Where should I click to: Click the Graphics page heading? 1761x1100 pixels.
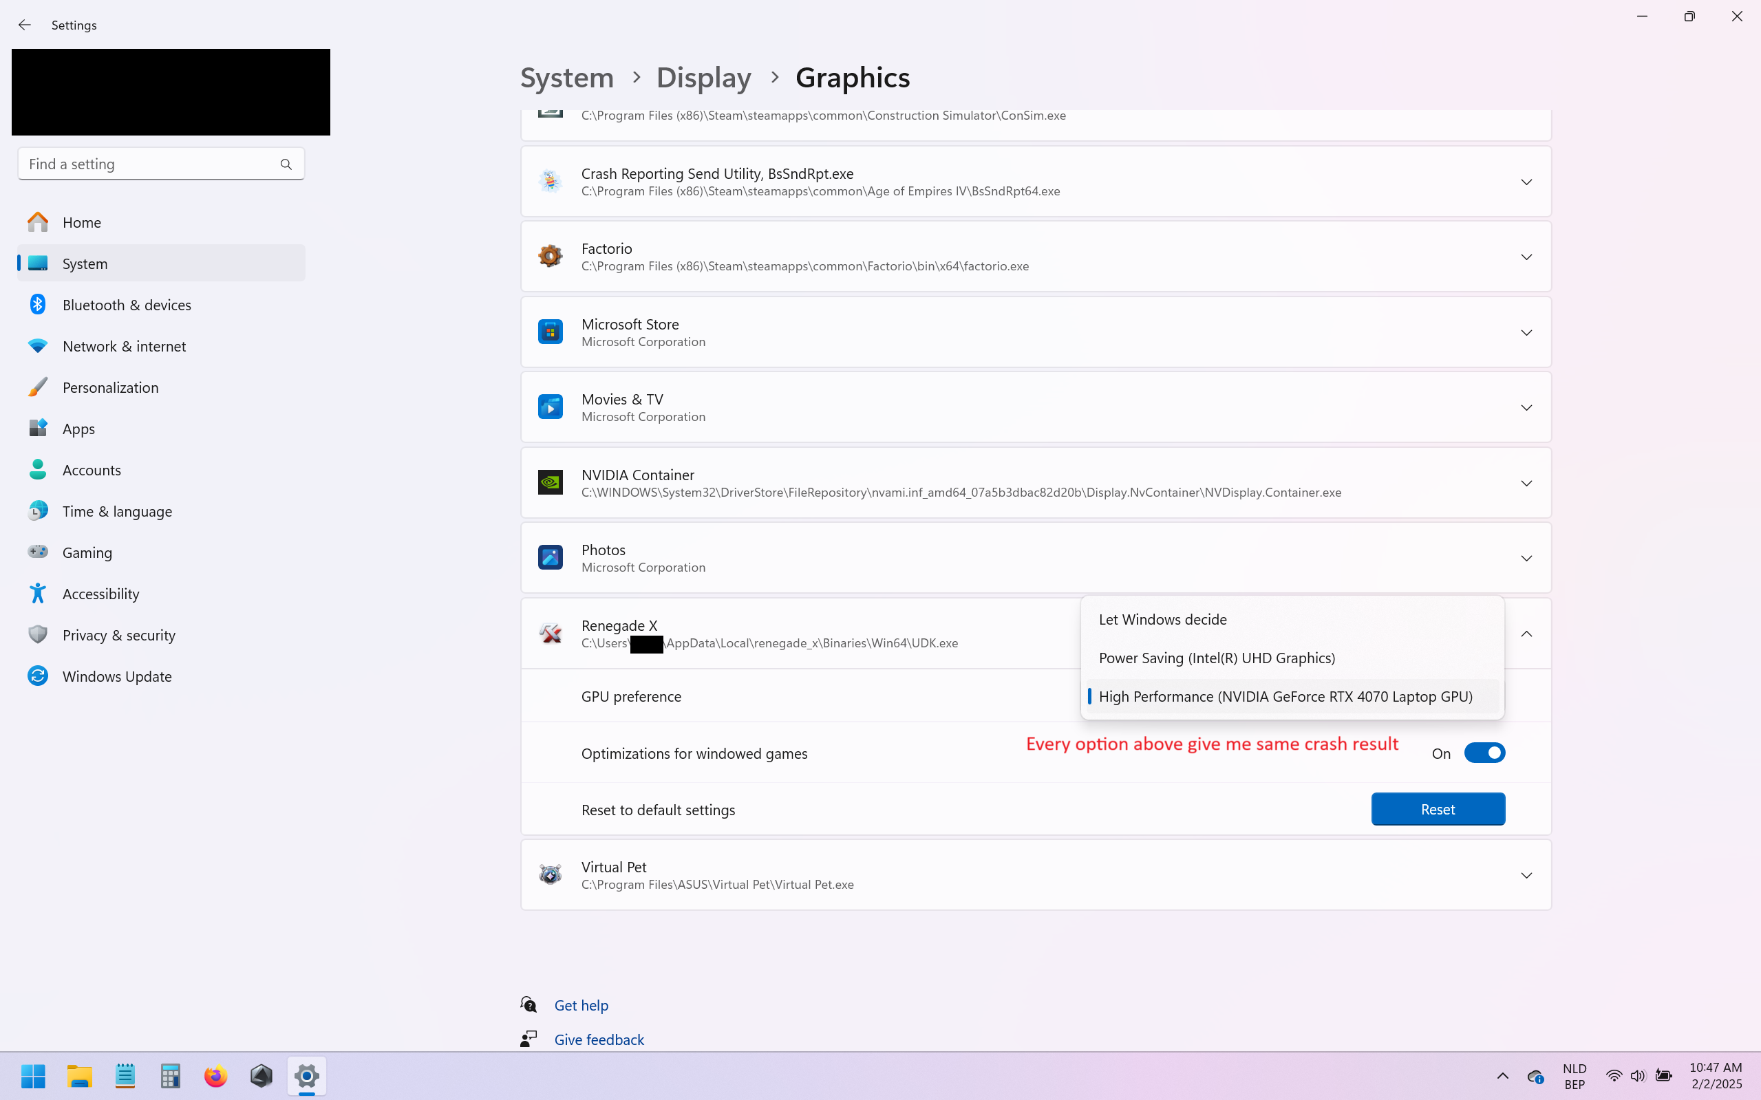click(x=852, y=77)
